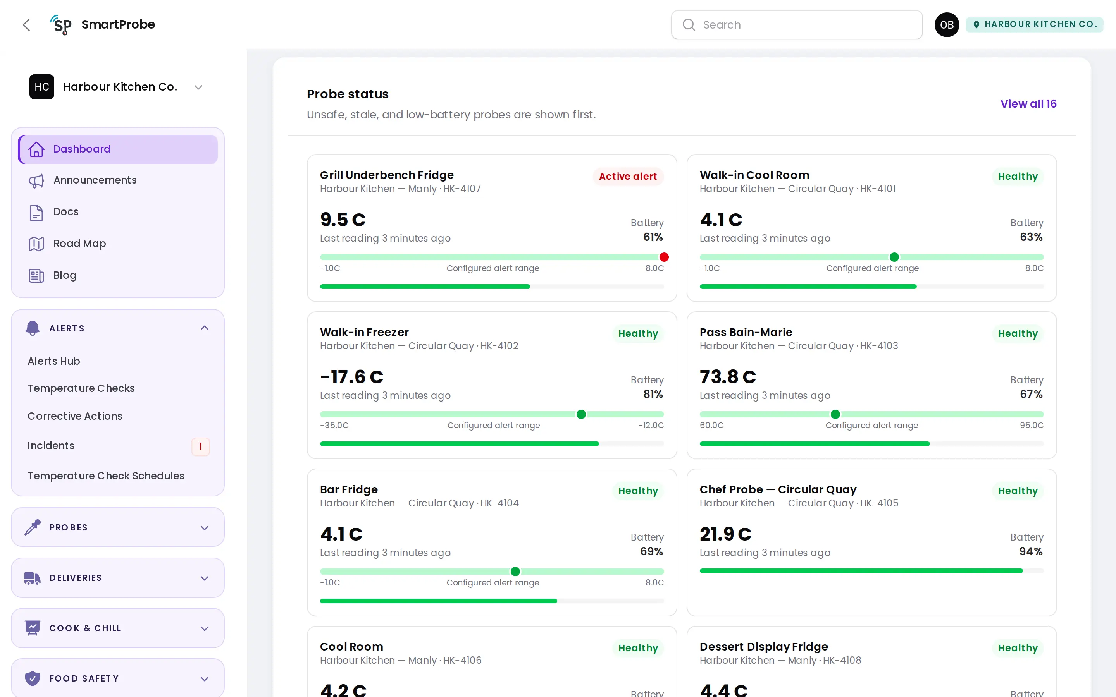Click the 94% battery value on Chef Probe
The width and height of the screenshot is (1116, 697).
pyautogui.click(x=1031, y=551)
